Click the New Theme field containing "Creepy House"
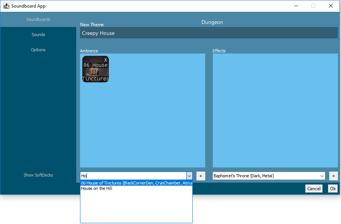Screen dimensions: 341x224 (x=209, y=33)
